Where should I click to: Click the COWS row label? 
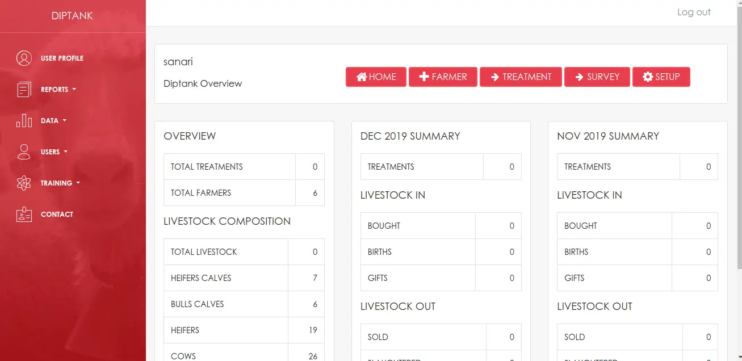(183, 356)
